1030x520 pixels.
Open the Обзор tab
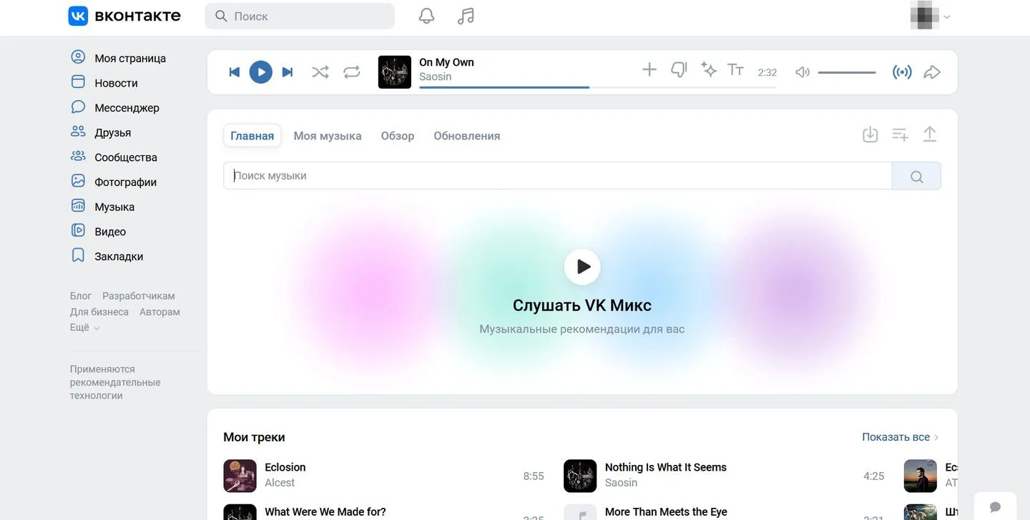[x=398, y=136]
